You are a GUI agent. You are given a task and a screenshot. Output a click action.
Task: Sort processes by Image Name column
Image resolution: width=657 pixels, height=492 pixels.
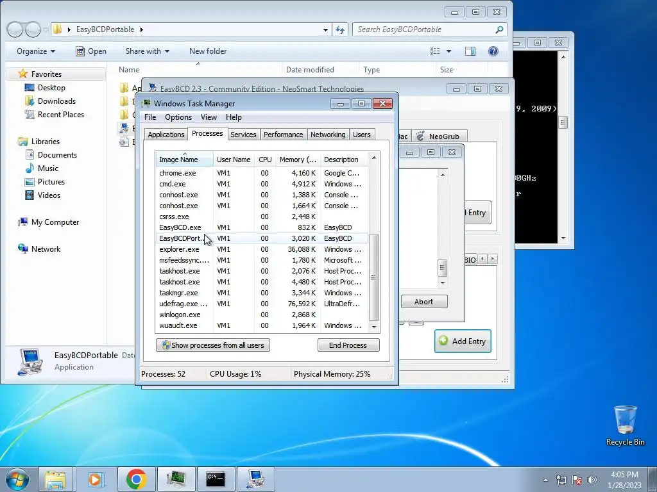(x=184, y=160)
